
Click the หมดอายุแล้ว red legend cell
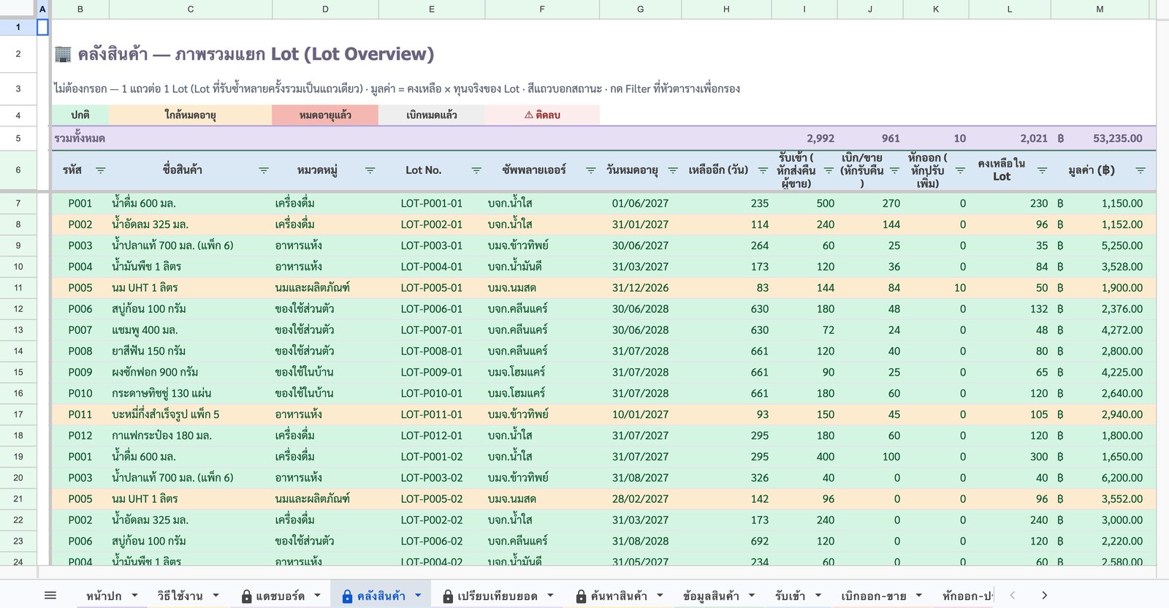click(325, 115)
